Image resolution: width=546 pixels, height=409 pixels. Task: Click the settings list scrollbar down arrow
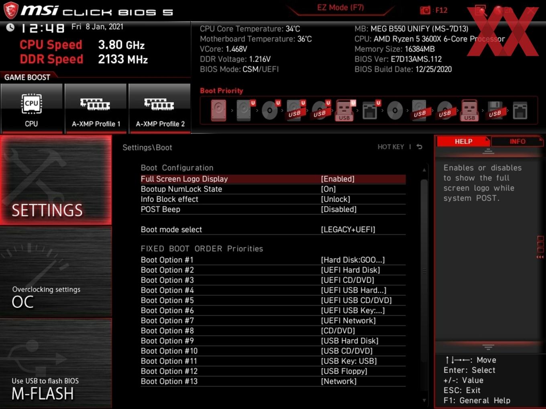(x=424, y=400)
